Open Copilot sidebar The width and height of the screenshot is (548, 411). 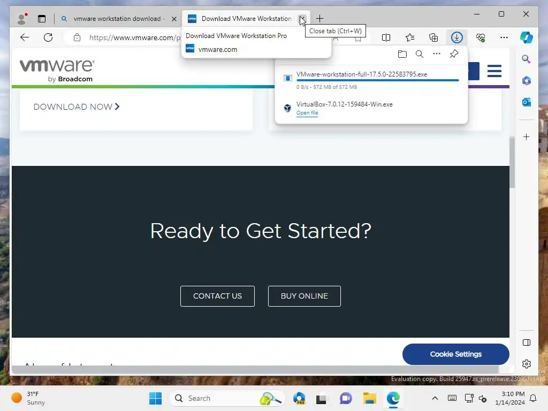527,37
